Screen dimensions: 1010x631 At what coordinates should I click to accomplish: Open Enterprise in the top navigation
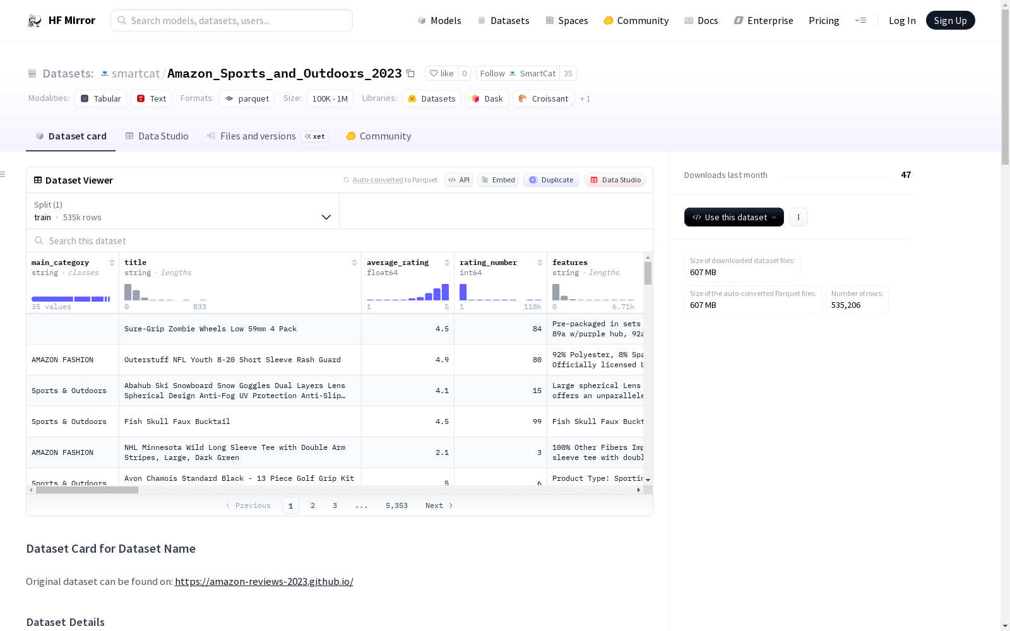[x=764, y=20]
